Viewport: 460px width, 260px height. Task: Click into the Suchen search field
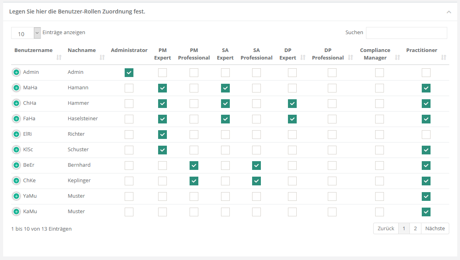(x=406, y=33)
